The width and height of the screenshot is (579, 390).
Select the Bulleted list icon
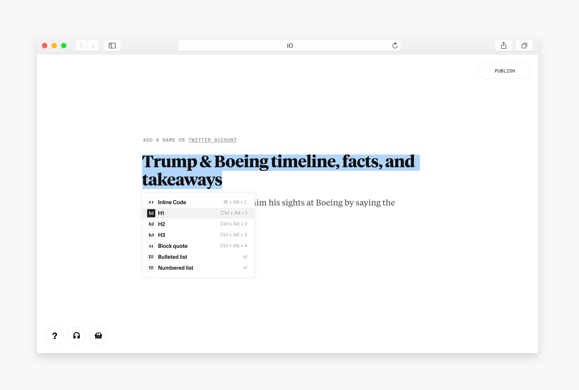pyautogui.click(x=151, y=257)
